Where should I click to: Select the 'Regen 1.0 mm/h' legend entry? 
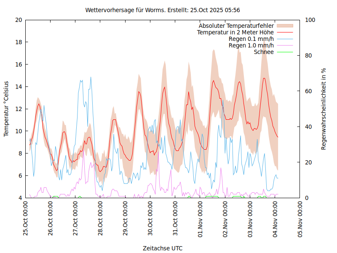[x=251, y=45]
